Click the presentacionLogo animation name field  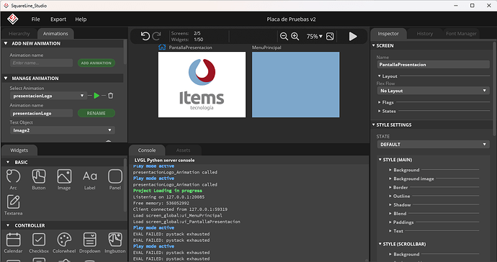(42, 113)
